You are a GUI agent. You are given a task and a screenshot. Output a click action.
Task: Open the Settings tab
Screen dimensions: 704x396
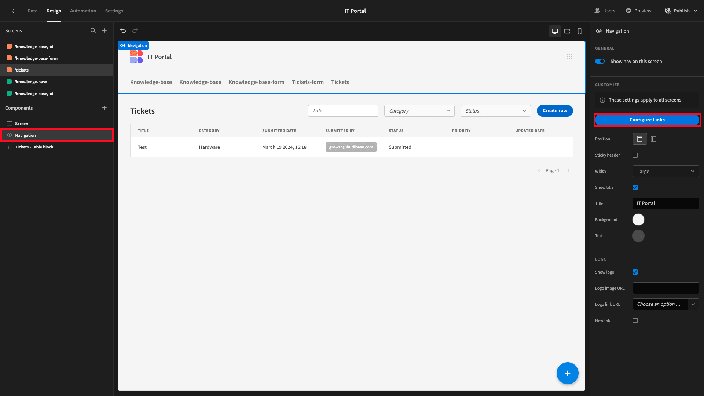tap(114, 11)
